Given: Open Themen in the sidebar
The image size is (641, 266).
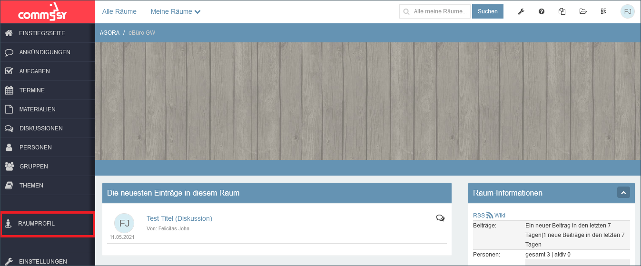Looking at the screenshot, I should [x=48, y=186].
